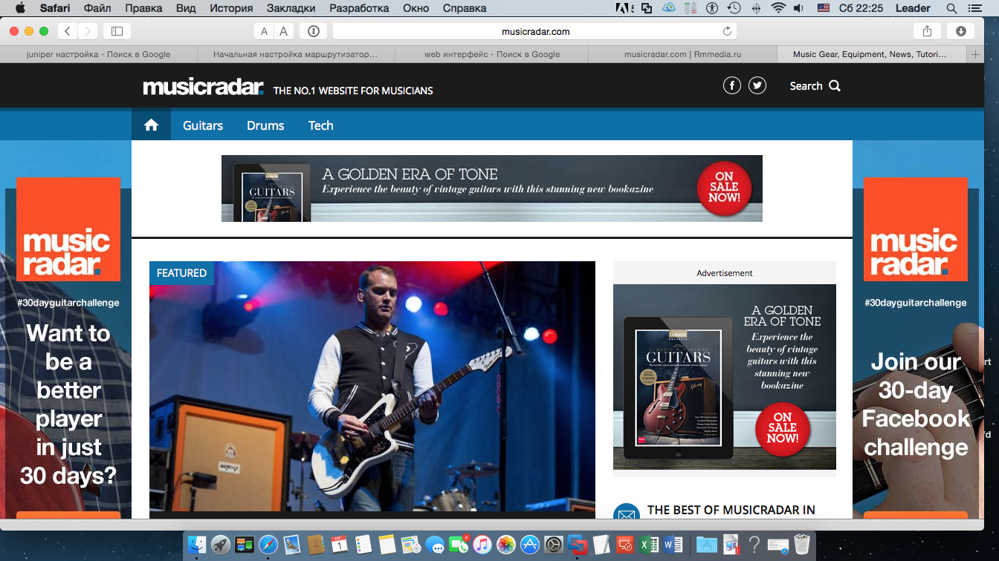Open the Закладки menu
Viewport: 999px width, 561px height.
tap(291, 8)
